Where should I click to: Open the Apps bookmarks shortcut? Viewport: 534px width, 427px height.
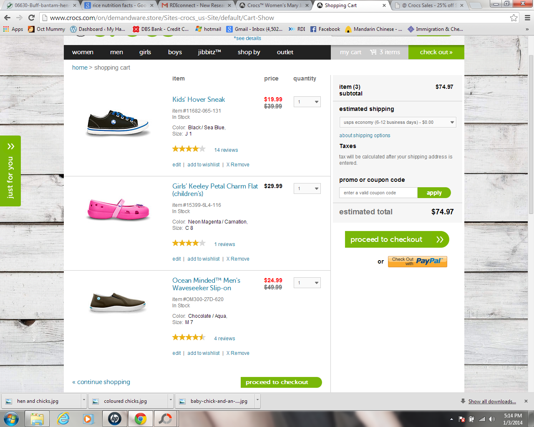(x=13, y=29)
